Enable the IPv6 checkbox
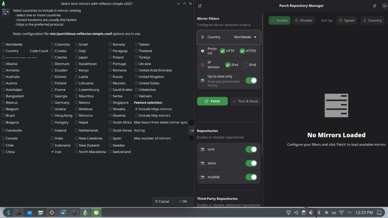 coord(246,65)
